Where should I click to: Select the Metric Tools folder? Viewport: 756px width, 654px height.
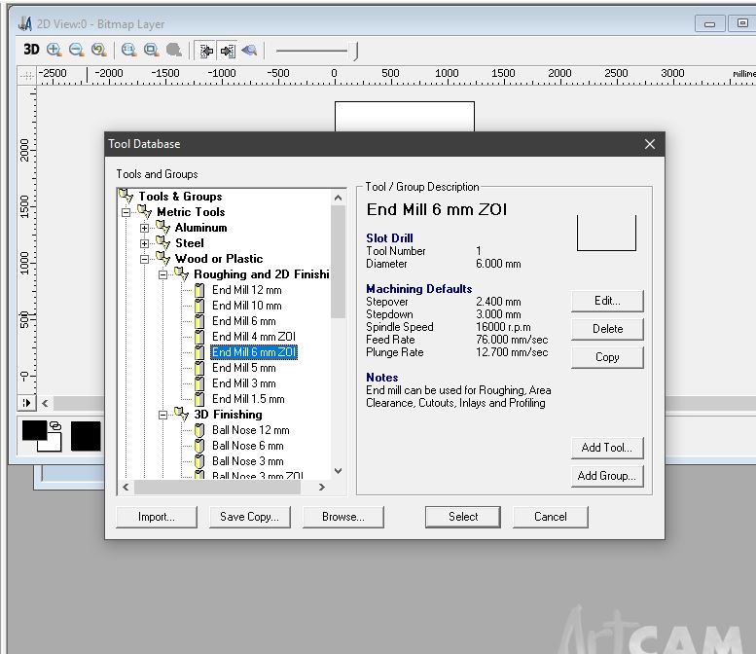[x=191, y=212]
